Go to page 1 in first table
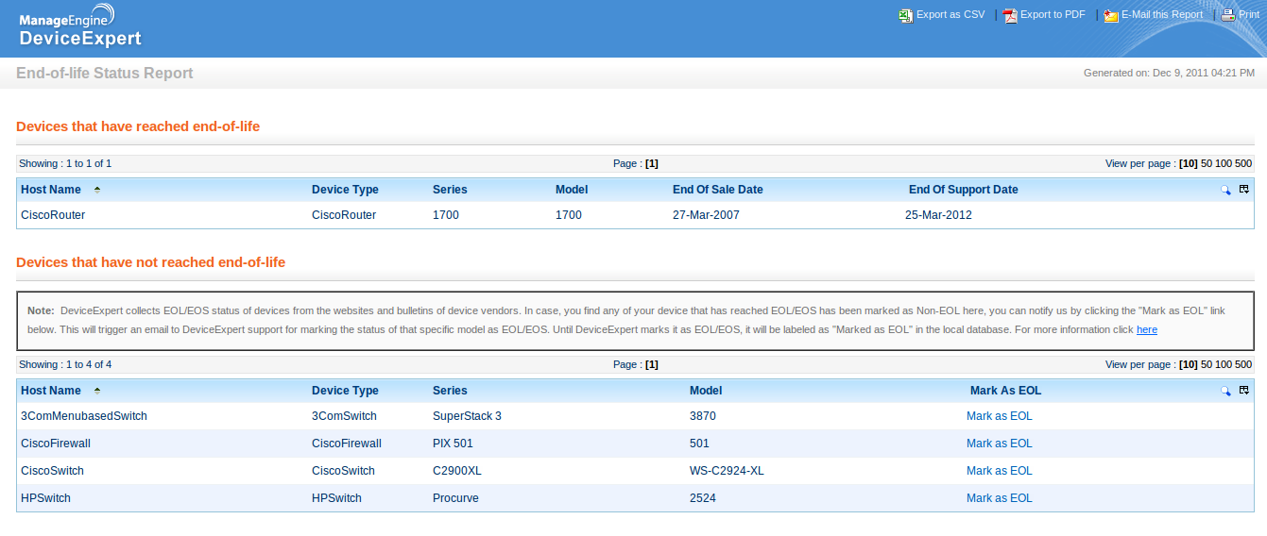1267x536 pixels. 652,164
